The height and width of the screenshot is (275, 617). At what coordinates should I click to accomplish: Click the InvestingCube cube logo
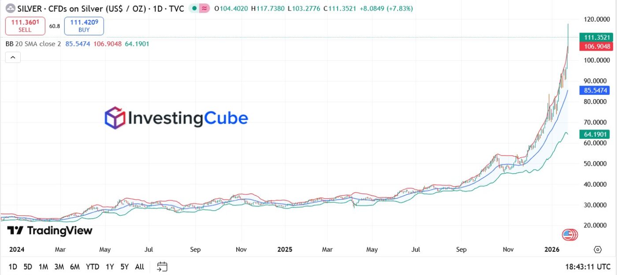pyautogui.click(x=115, y=118)
